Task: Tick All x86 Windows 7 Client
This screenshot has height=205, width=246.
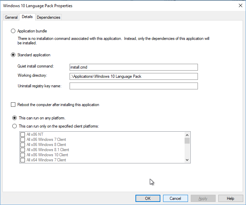Action: point(23,140)
